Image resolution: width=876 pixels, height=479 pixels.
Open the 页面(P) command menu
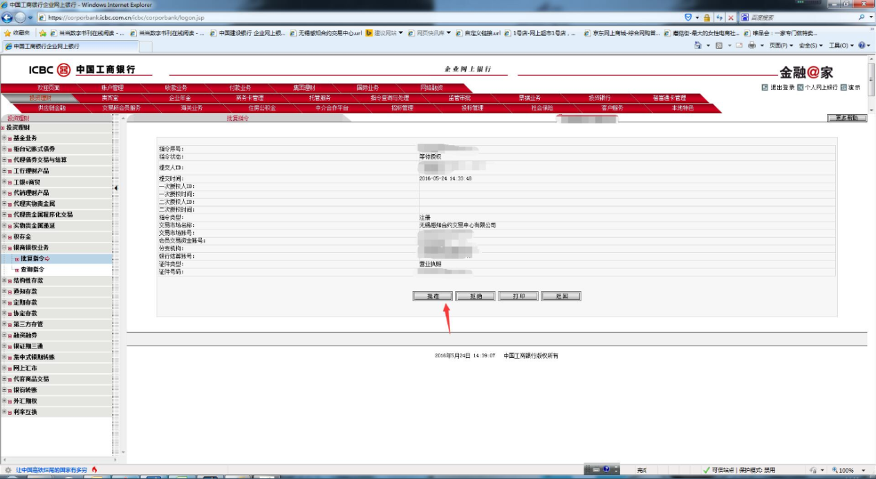tap(782, 46)
